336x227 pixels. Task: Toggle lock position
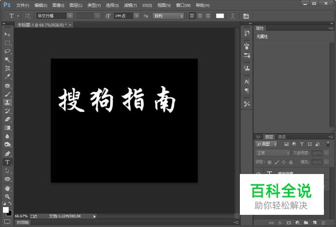coord(284,162)
